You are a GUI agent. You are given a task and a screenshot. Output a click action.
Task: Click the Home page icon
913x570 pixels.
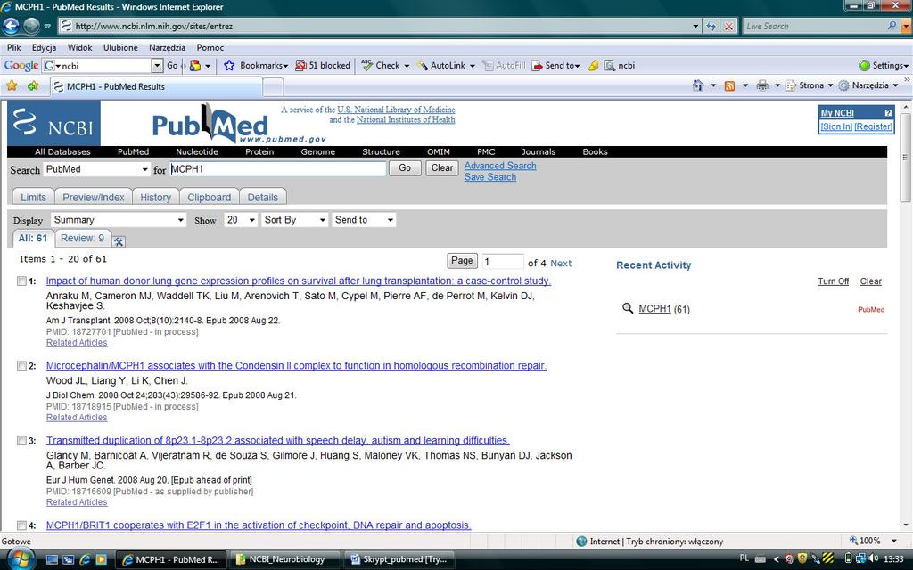tap(698, 85)
